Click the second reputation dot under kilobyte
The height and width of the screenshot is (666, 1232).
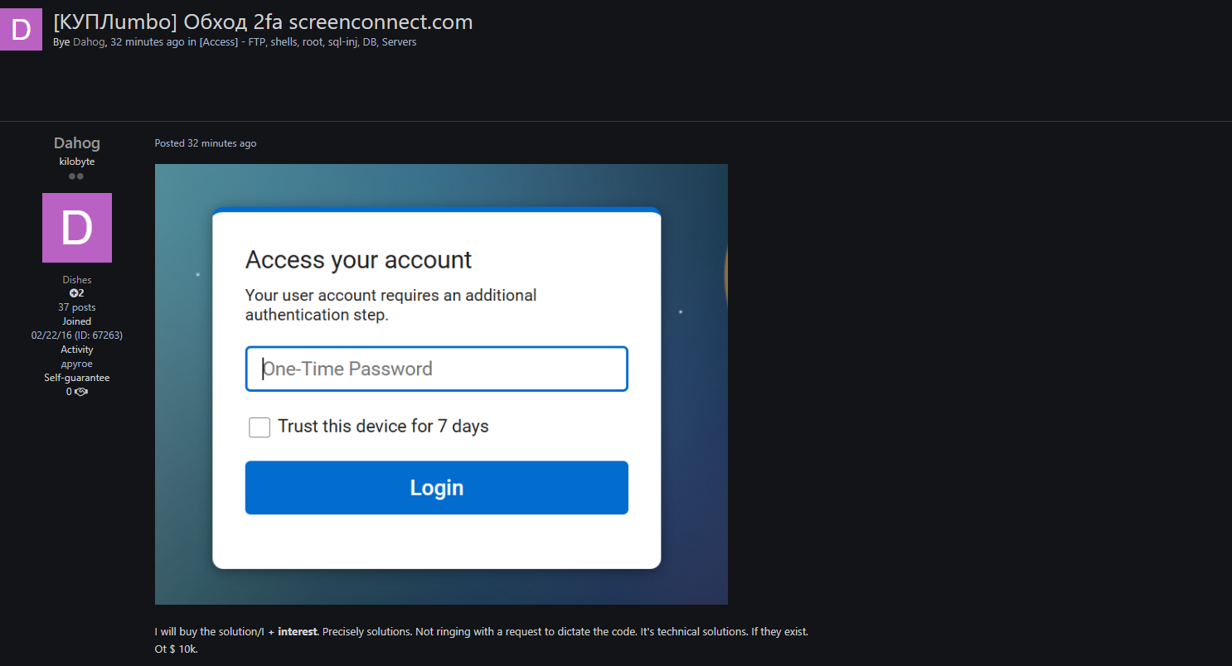(x=81, y=175)
